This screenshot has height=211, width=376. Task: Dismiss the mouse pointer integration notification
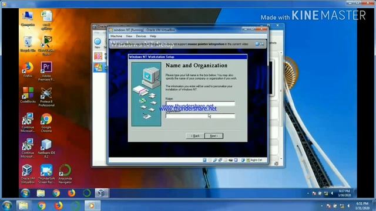262,44
